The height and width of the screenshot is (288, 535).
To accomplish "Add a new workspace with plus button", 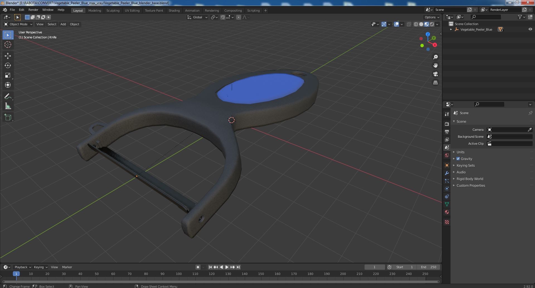I will point(265,11).
